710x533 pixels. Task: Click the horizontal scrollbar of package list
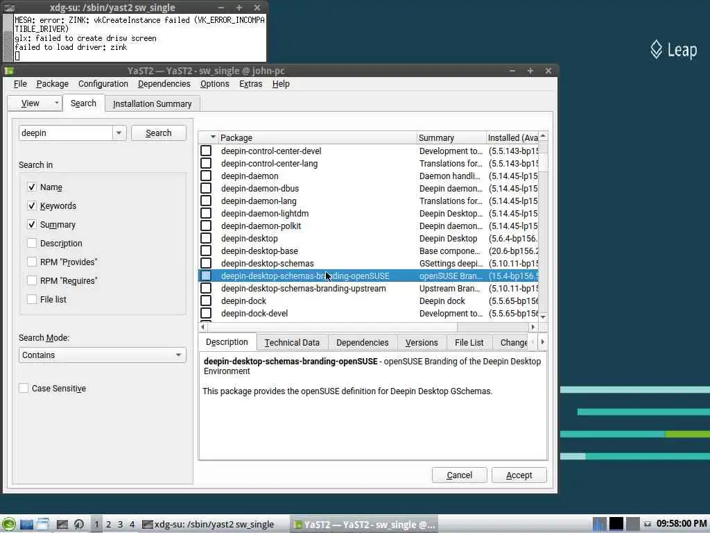pyautogui.click(x=367, y=327)
